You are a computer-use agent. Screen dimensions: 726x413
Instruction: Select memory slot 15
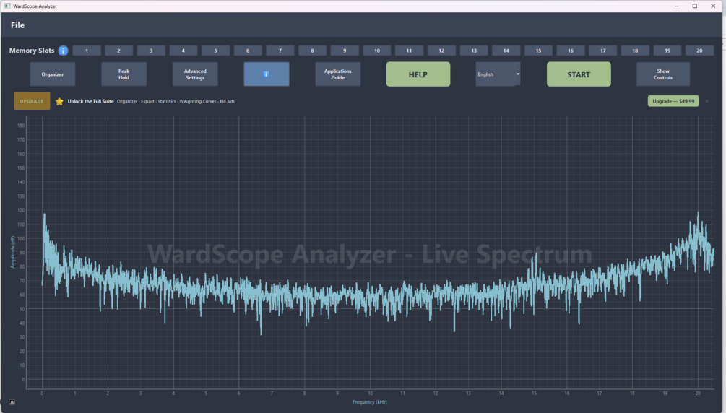pyautogui.click(x=538, y=51)
